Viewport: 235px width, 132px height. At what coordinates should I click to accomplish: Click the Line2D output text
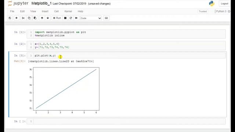pos(61,61)
